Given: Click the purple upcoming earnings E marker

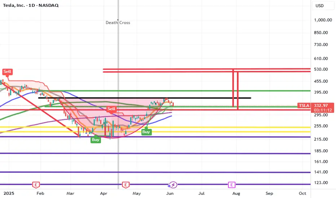Looking at the screenshot, I should tap(231, 185).
